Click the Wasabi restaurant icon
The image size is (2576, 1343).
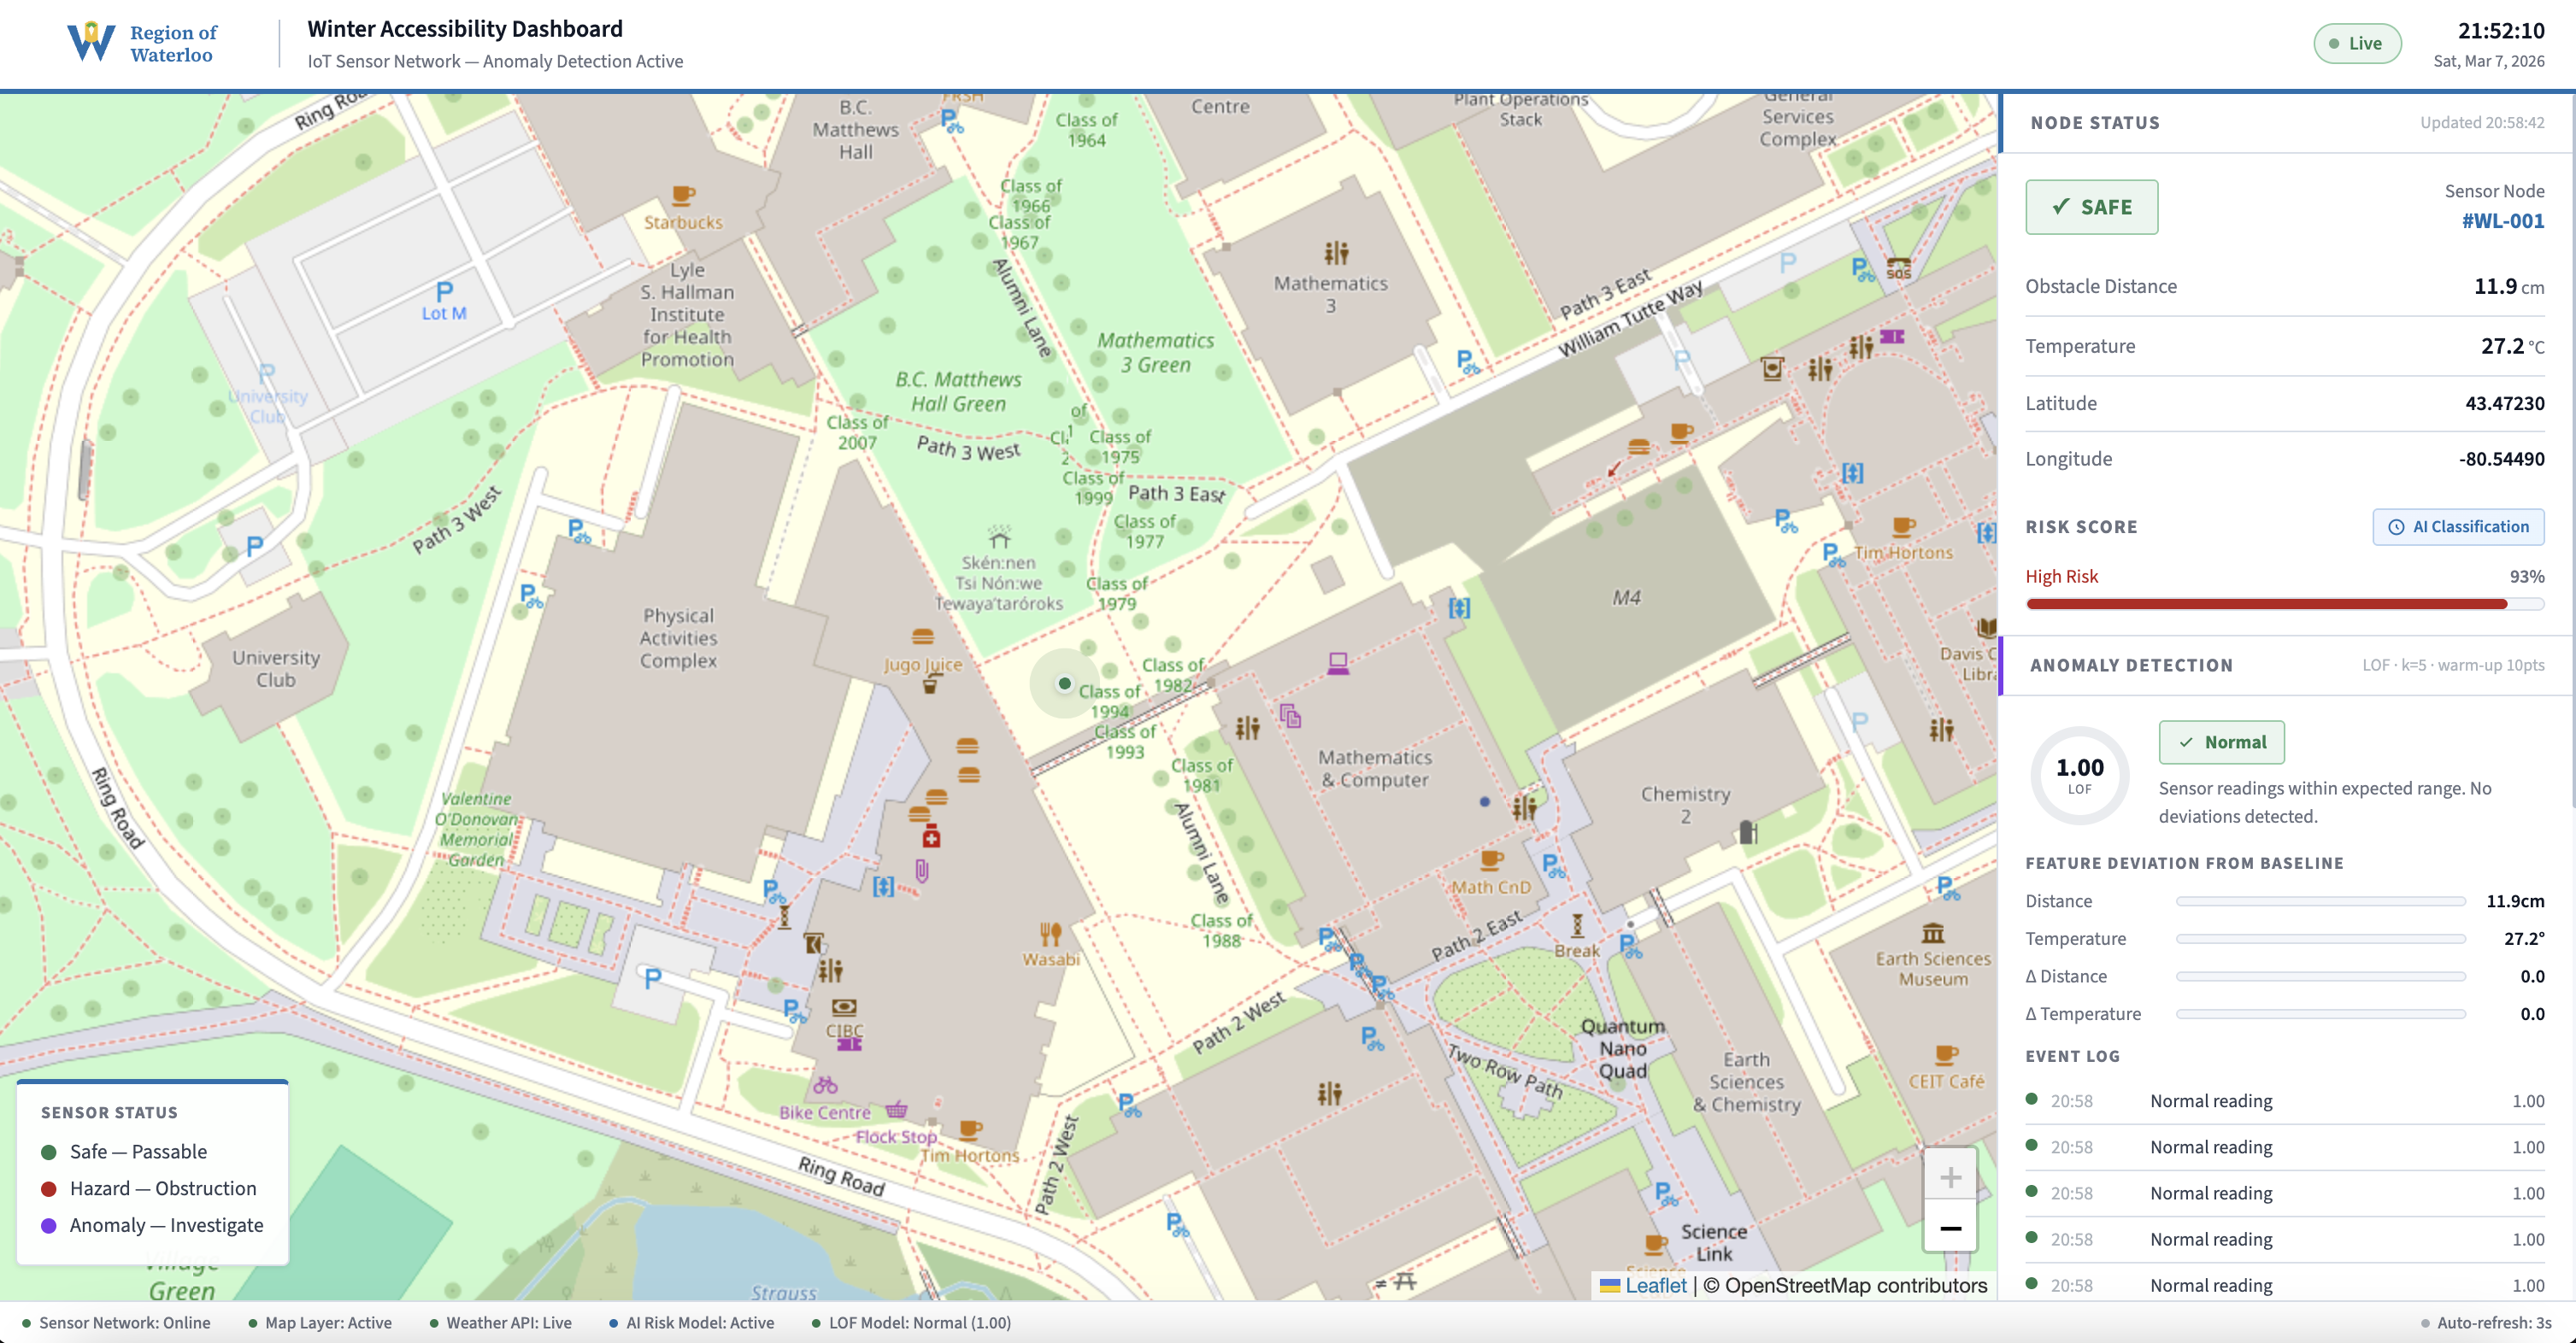point(1050,935)
